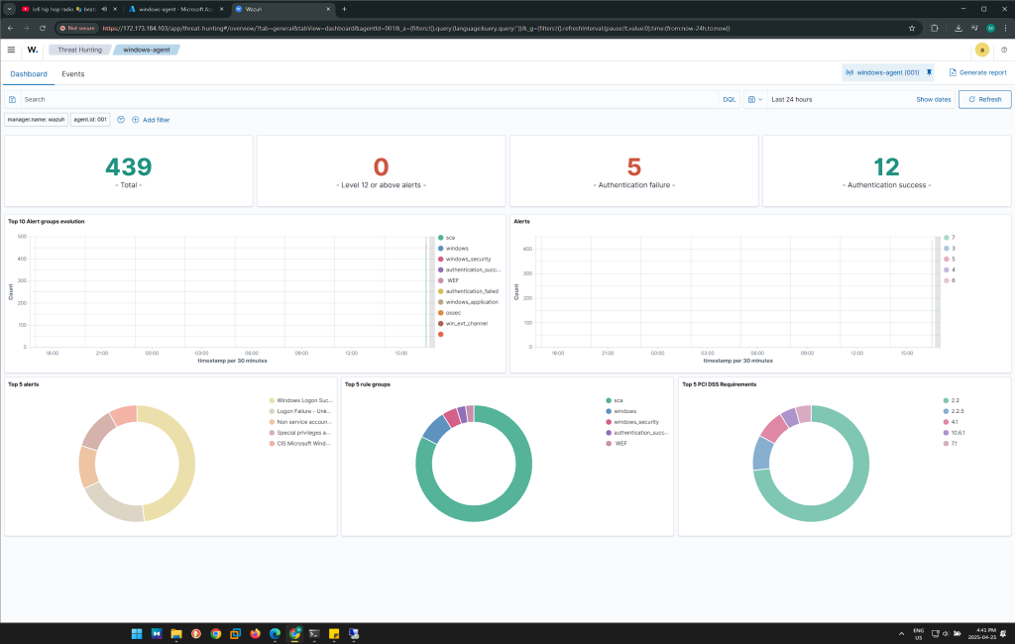Click the Refresh button
This screenshot has height=644, width=1015.
(984, 99)
